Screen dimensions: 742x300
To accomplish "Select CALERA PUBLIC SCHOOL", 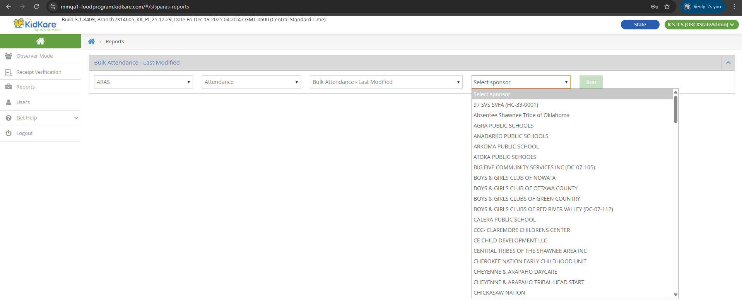I will pyautogui.click(x=572, y=220).
